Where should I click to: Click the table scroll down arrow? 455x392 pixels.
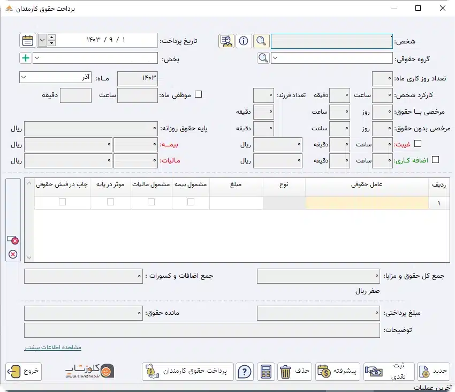point(29,257)
